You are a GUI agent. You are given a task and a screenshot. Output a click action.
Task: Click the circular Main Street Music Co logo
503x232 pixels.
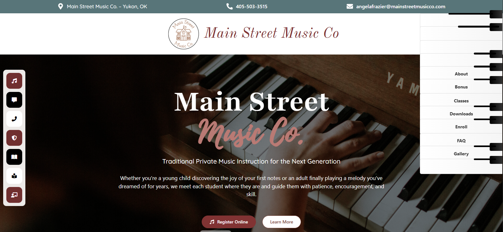[184, 34]
